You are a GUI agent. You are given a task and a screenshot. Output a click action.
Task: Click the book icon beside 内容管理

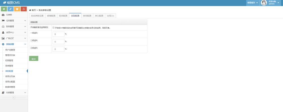click(3, 93)
